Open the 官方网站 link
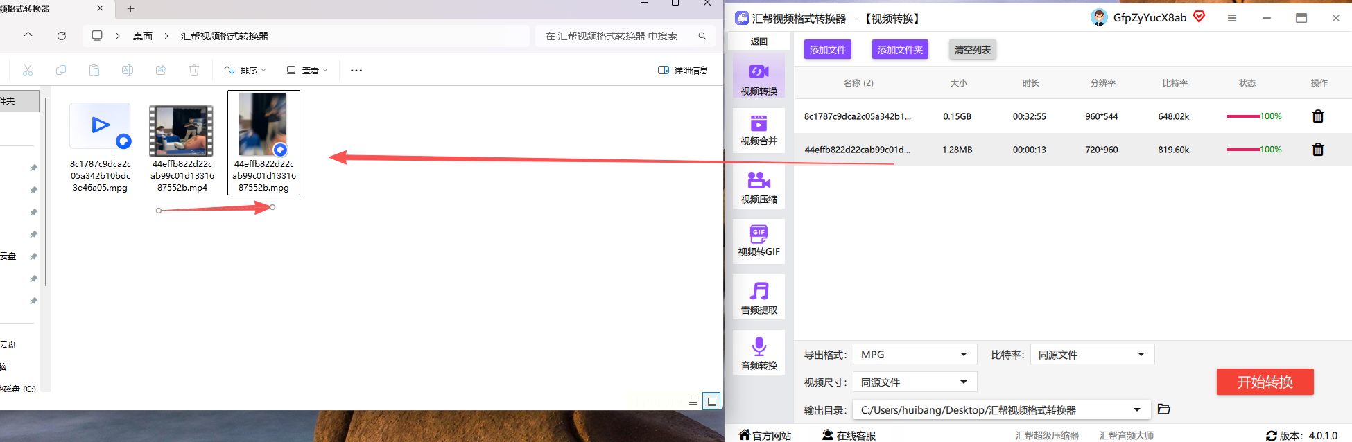Image resolution: width=1352 pixels, height=442 pixels. click(765, 435)
